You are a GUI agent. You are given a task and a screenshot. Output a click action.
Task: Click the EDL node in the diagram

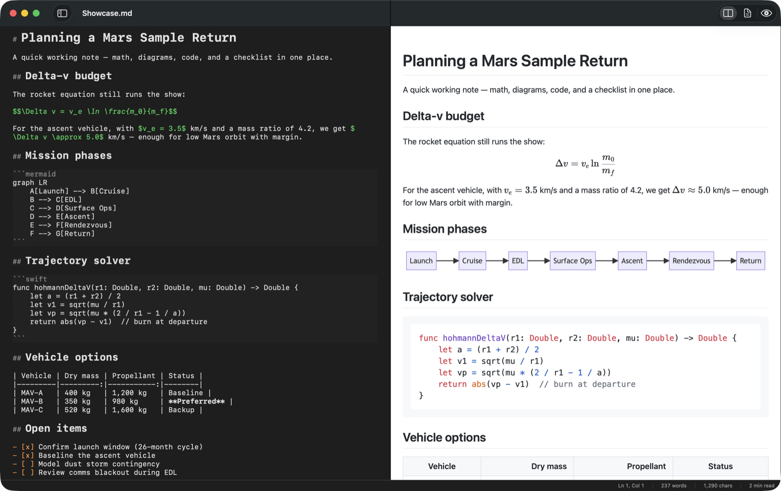(x=518, y=261)
